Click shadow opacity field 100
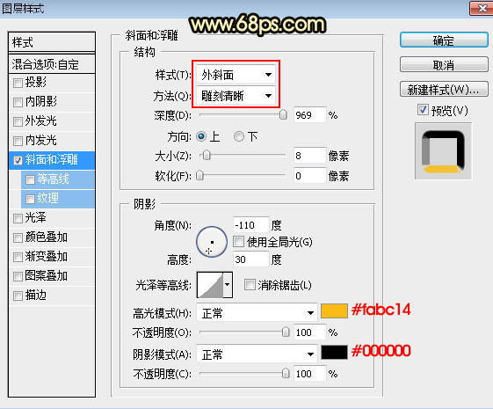The height and width of the screenshot is (409, 493). coord(309,374)
